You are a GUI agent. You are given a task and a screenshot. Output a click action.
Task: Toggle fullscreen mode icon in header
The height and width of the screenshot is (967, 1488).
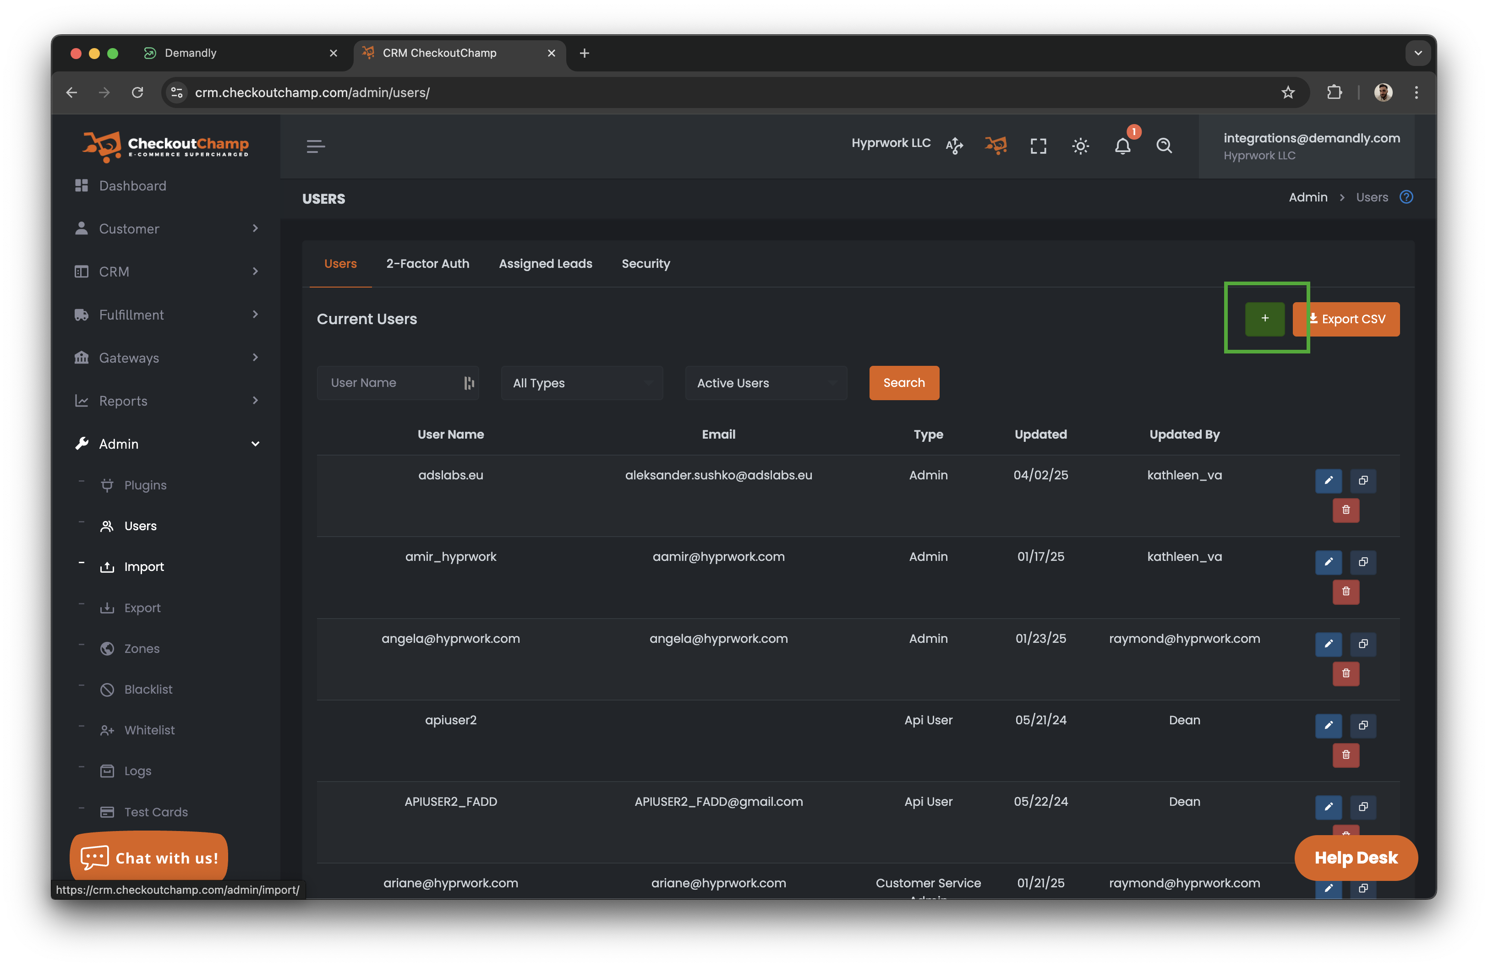[1038, 146]
